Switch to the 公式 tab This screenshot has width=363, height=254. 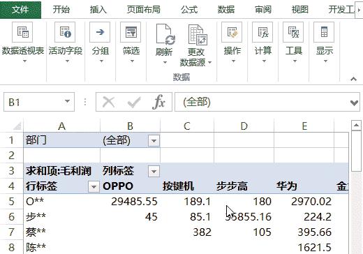tap(189, 10)
